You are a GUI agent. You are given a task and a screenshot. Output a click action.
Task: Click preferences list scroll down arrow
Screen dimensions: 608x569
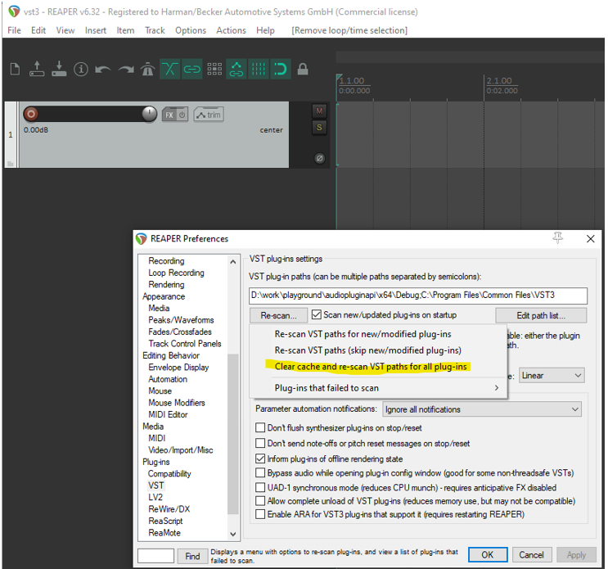tap(233, 534)
